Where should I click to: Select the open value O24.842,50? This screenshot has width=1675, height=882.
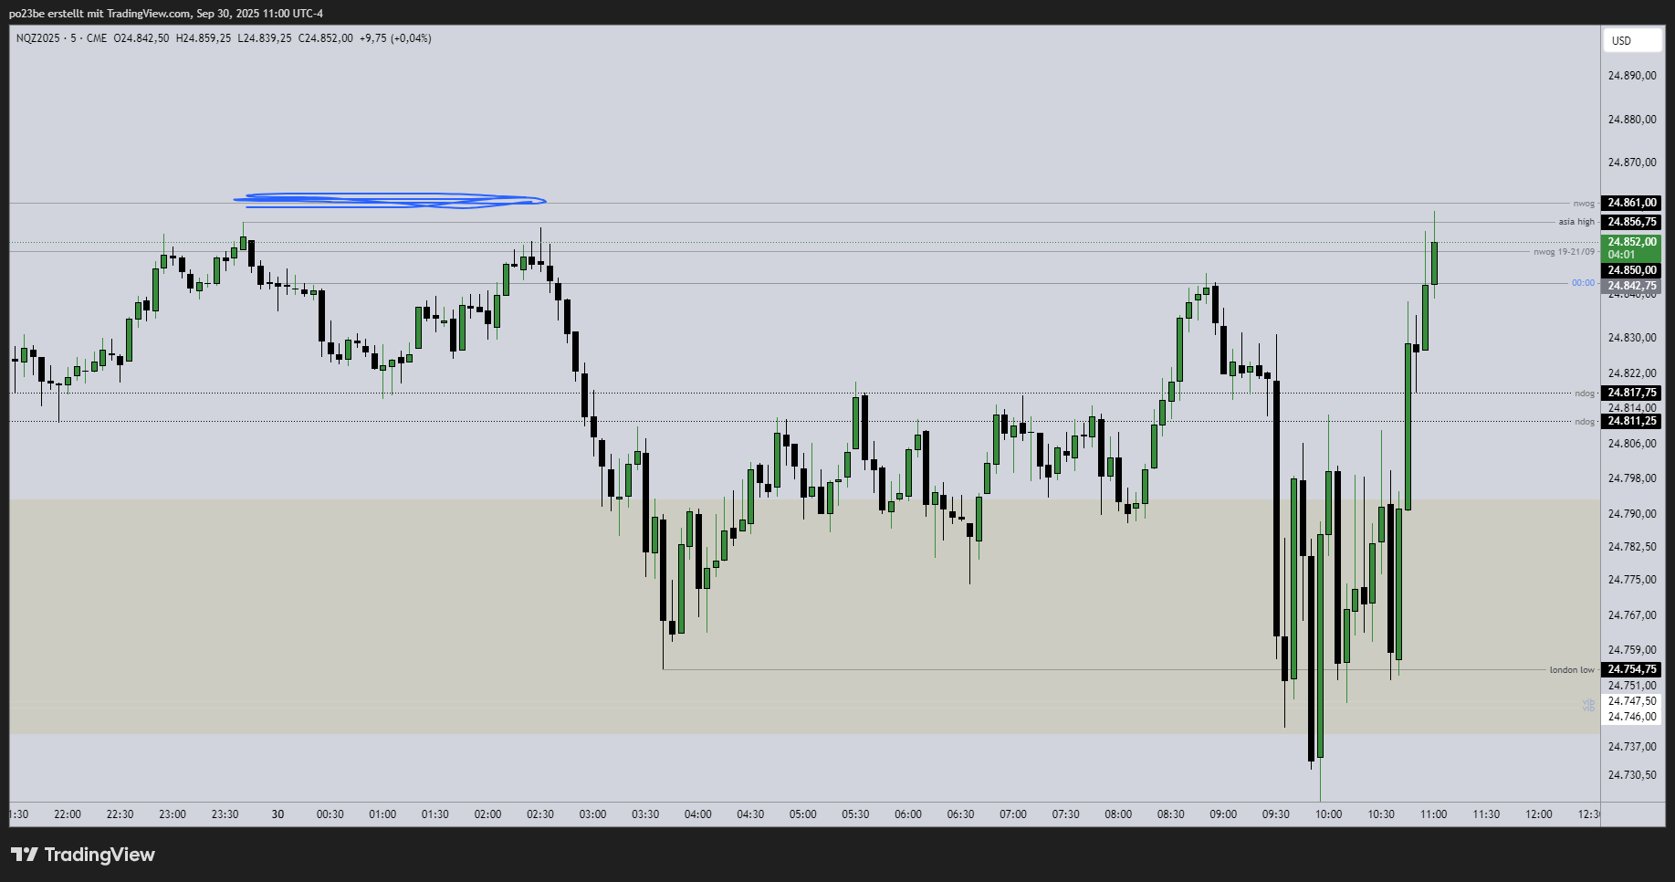tap(141, 38)
